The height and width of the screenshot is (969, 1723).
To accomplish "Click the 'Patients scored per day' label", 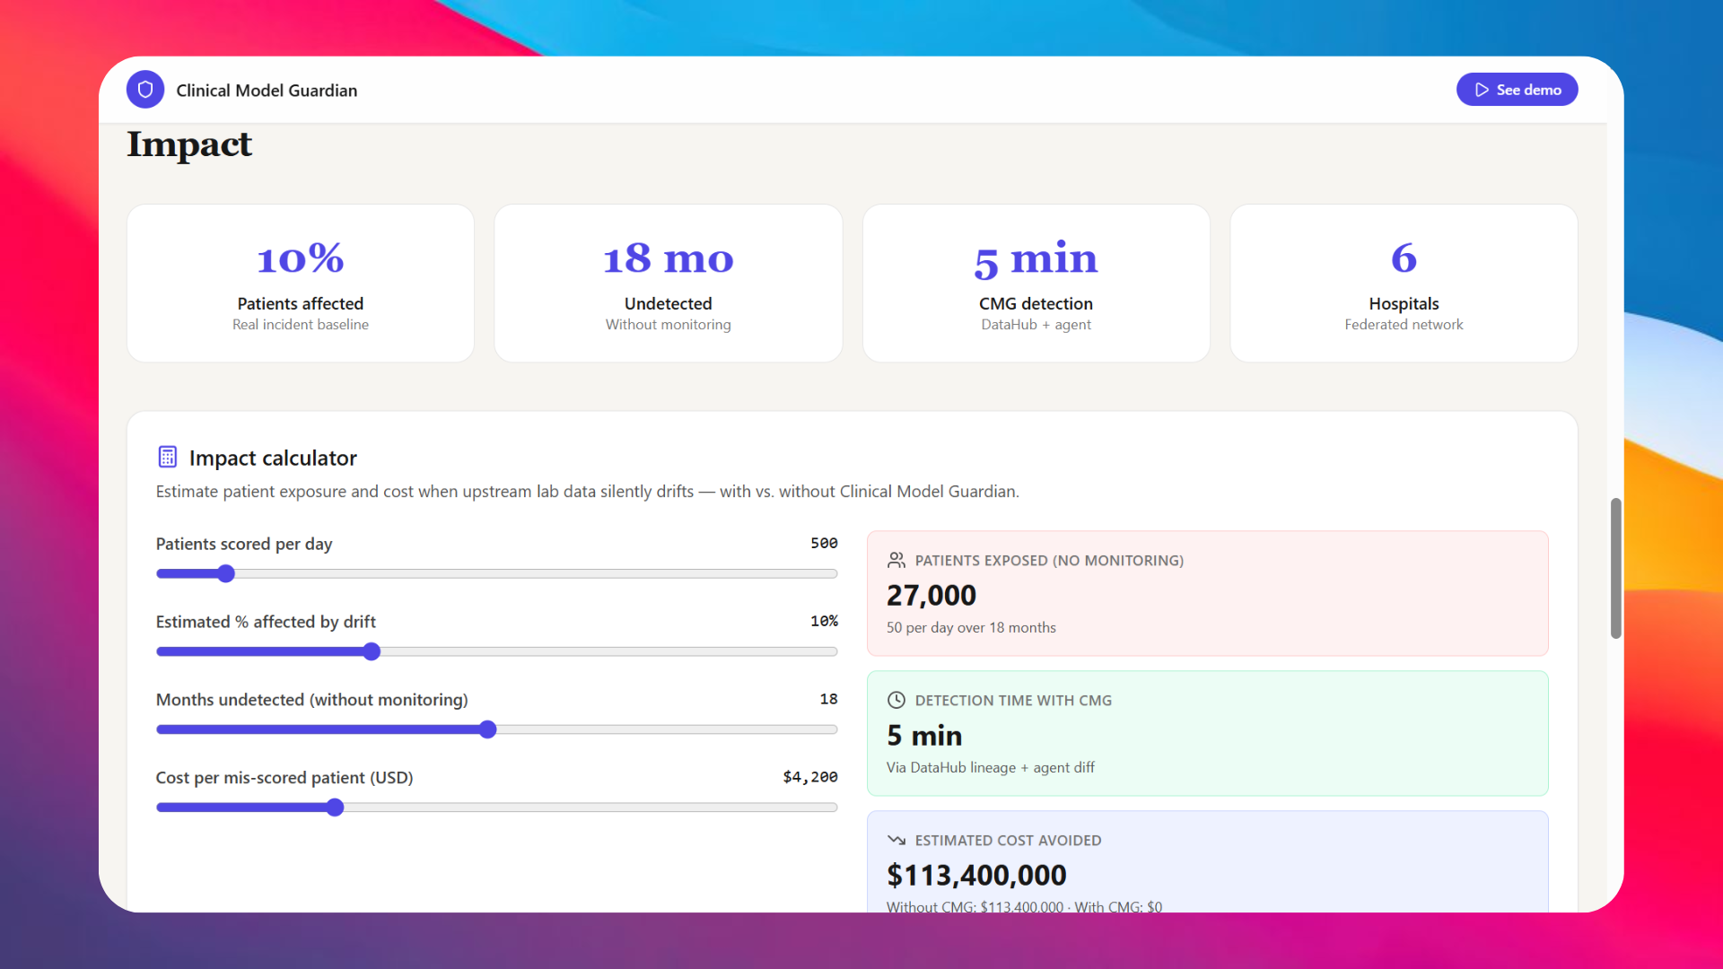I will pos(244,545).
